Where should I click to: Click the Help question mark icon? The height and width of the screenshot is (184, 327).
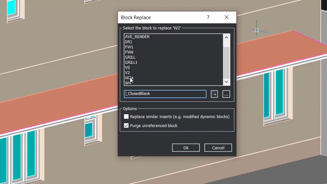208,17
